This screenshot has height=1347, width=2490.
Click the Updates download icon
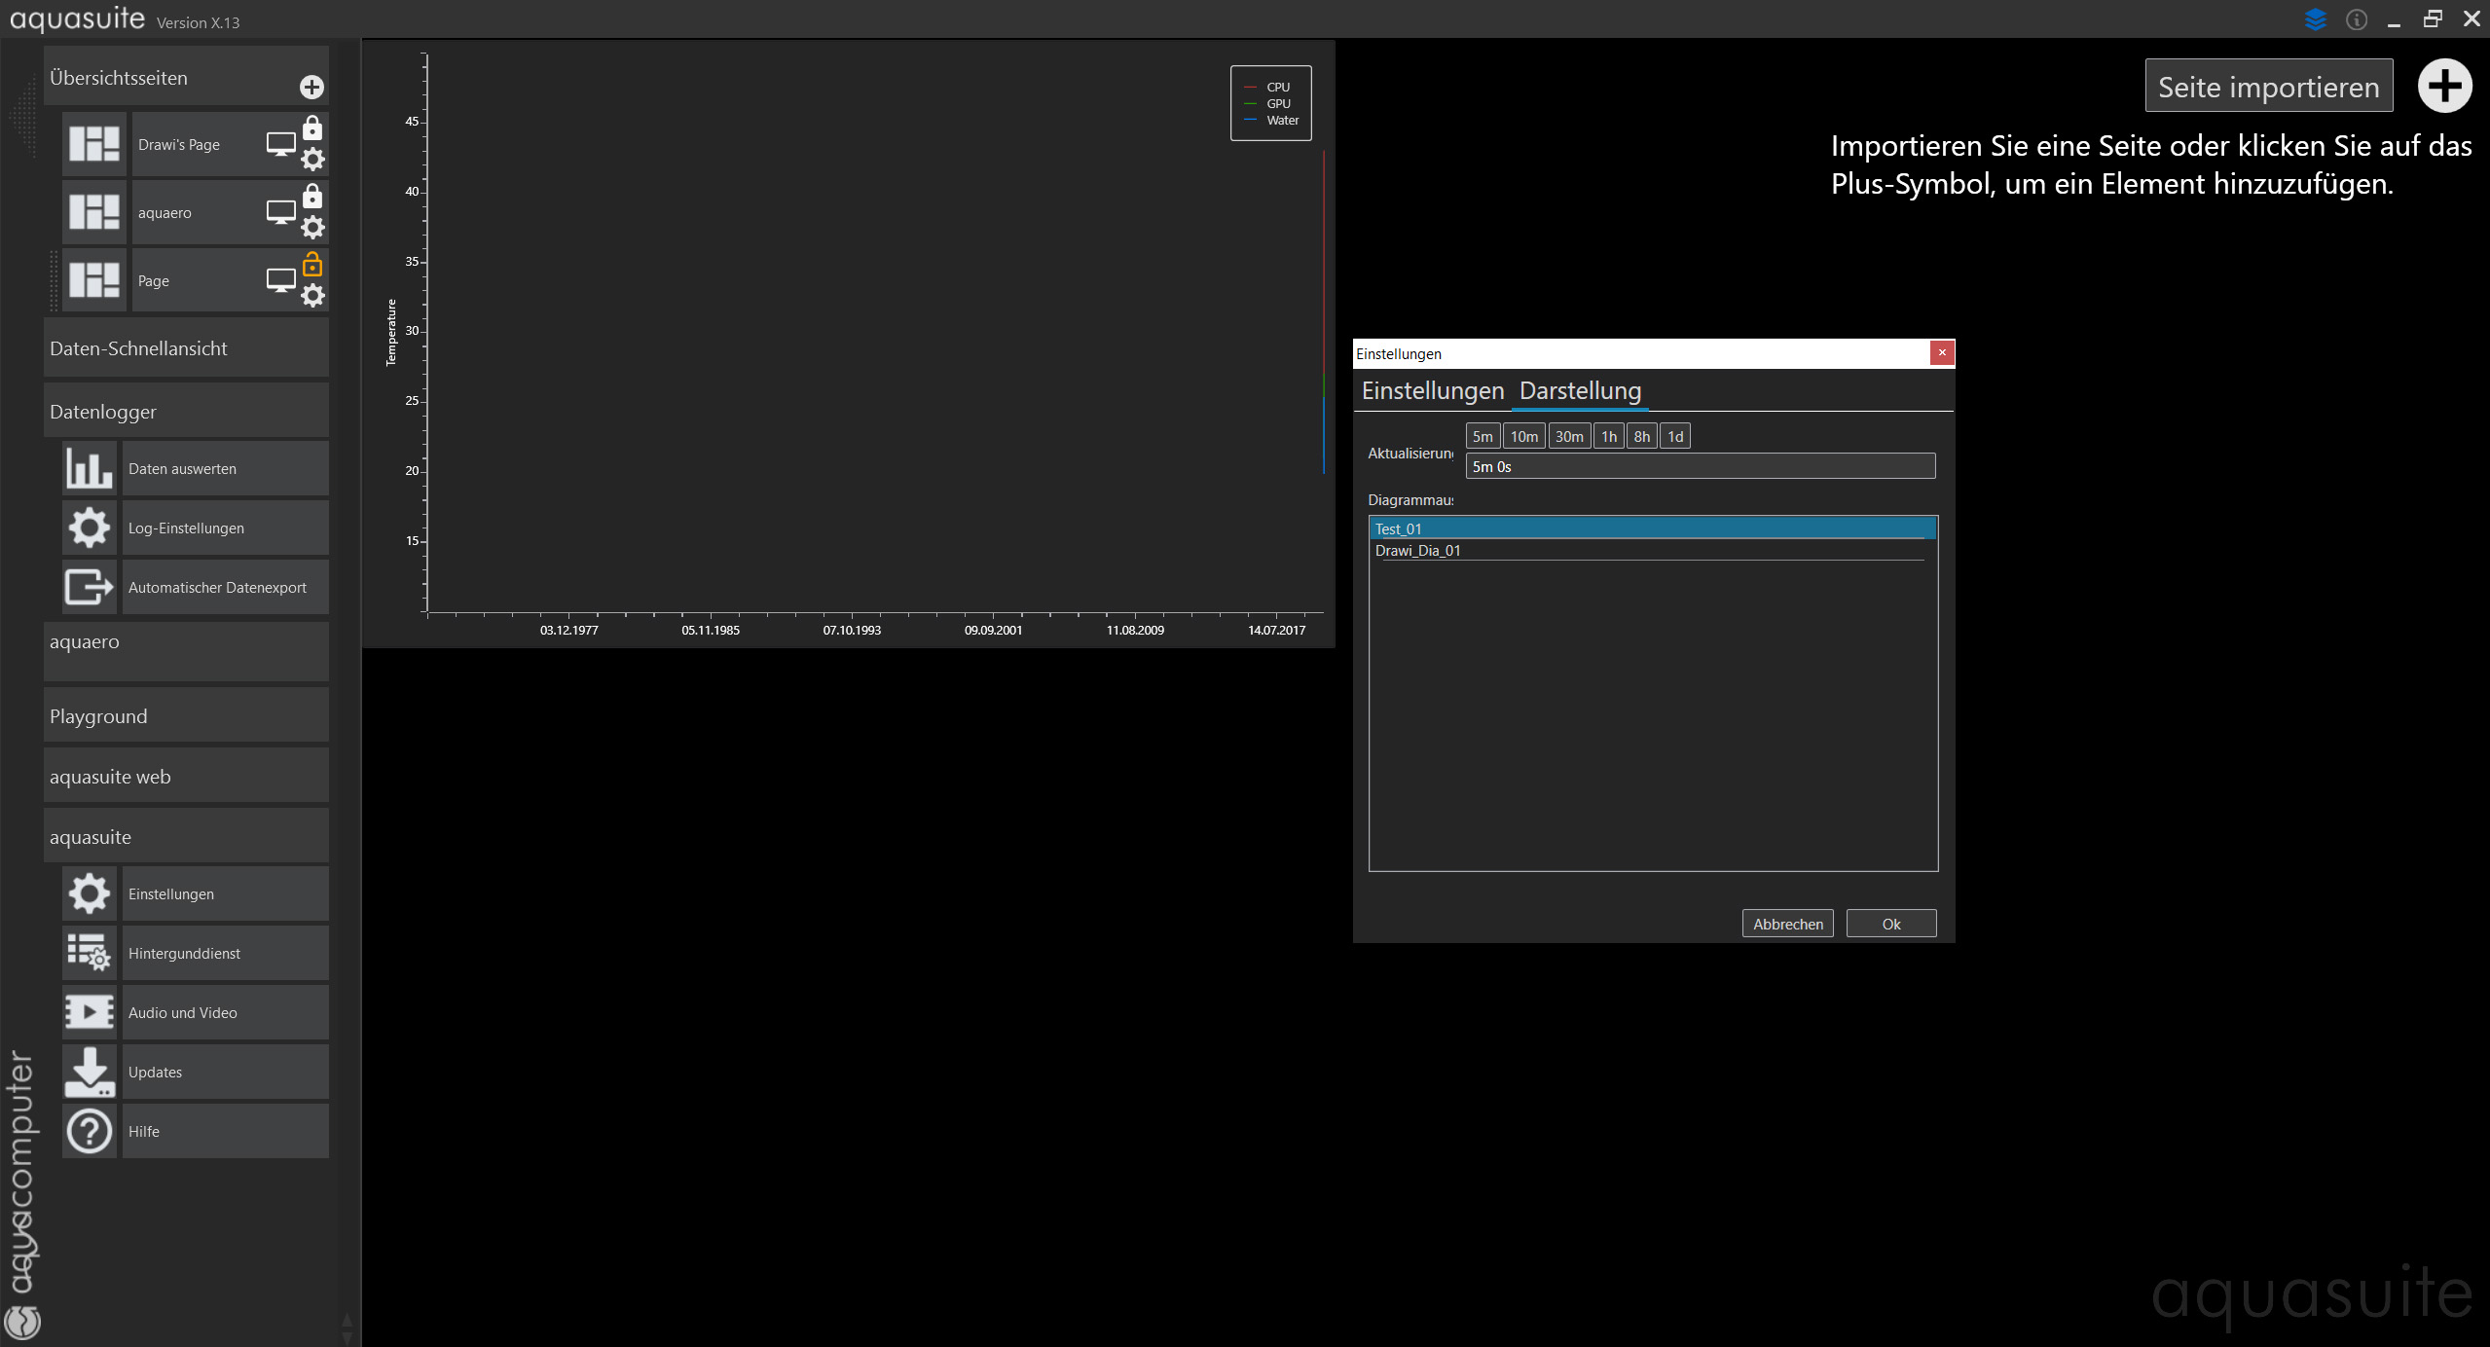point(90,1073)
